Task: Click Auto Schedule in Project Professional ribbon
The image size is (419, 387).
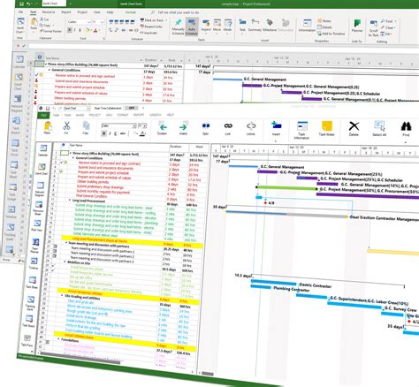Action: 192,27
